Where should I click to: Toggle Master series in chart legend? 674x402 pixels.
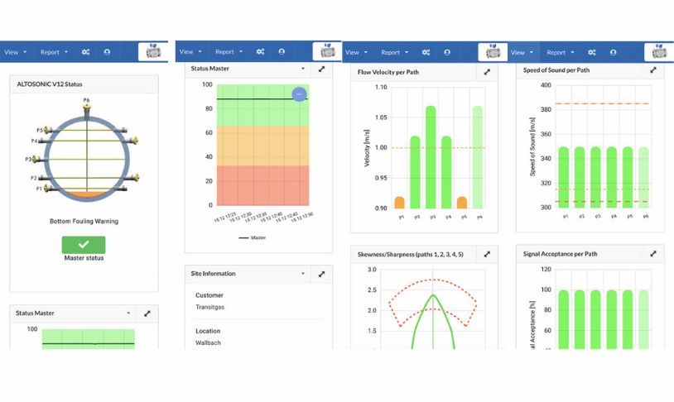[x=253, y=237]
